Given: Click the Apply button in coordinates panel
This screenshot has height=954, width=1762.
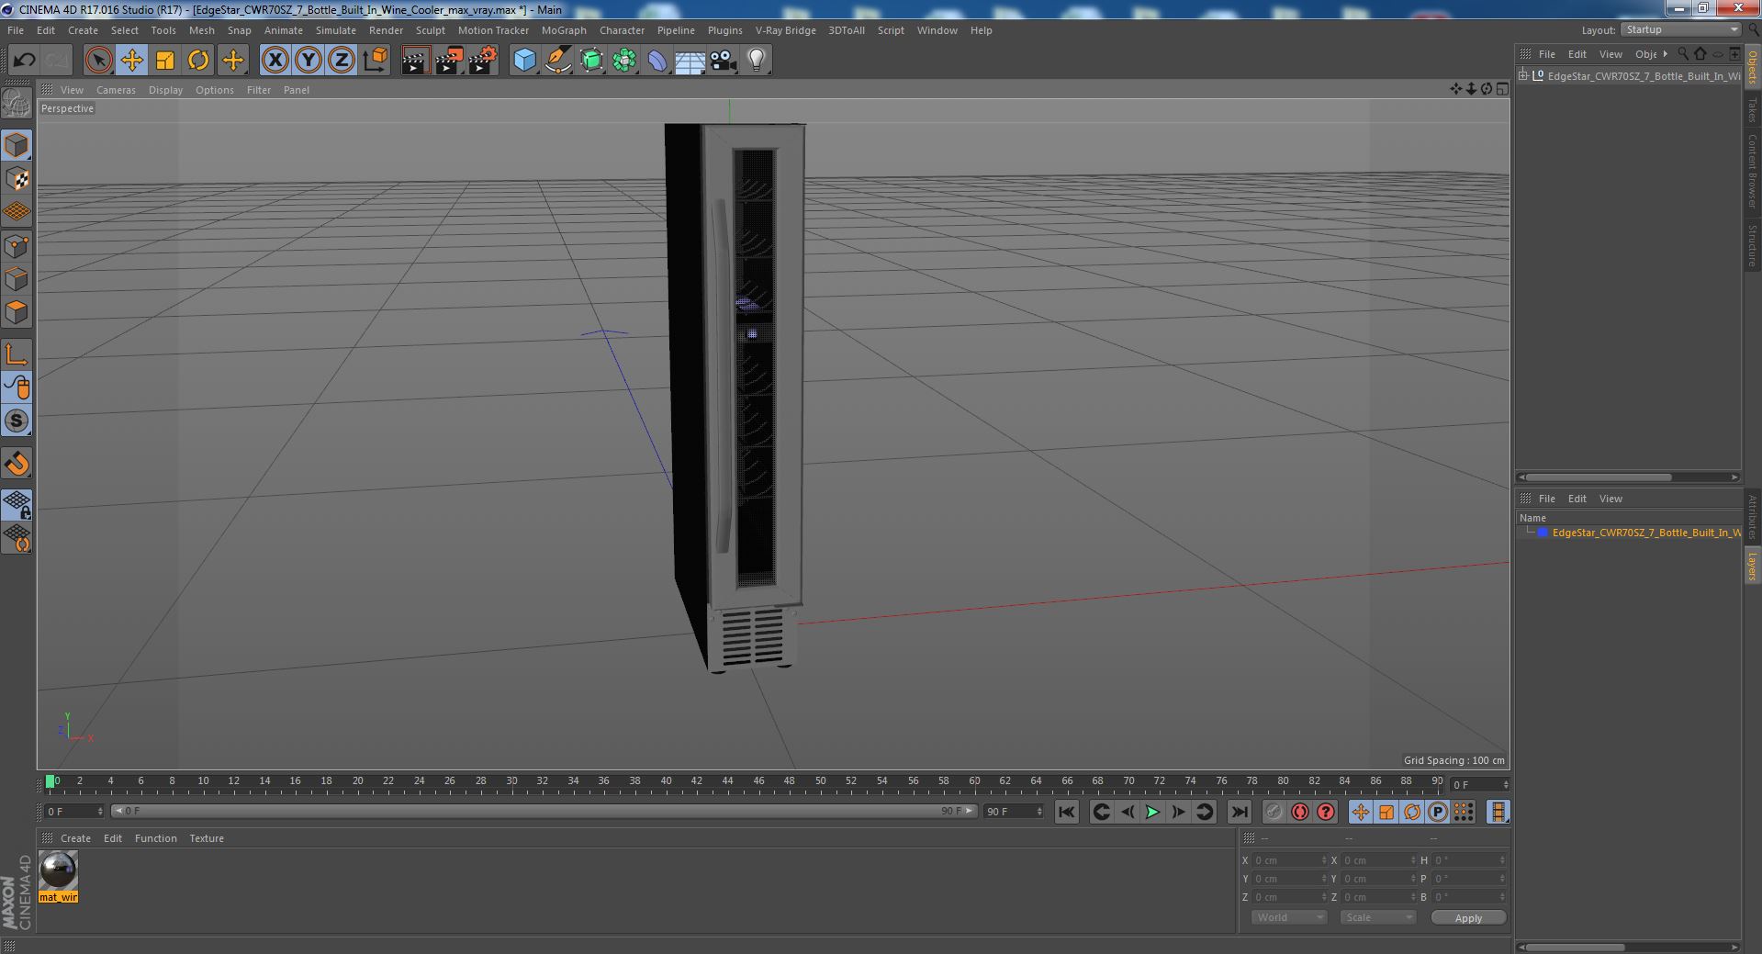Looking at the screenshot, I should tap(1468, 917).
